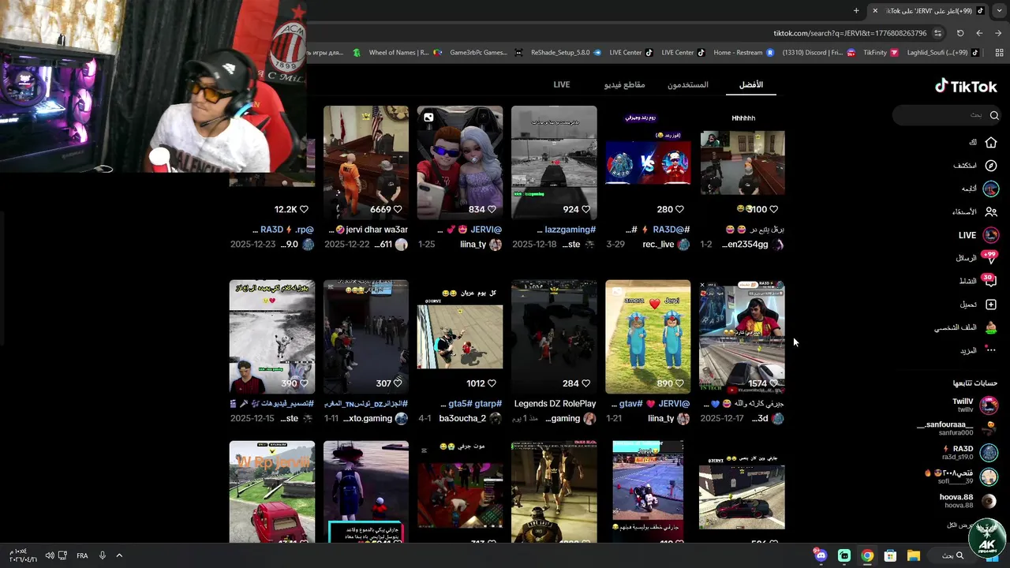Open a new browser tab with plus

(856, 10)
